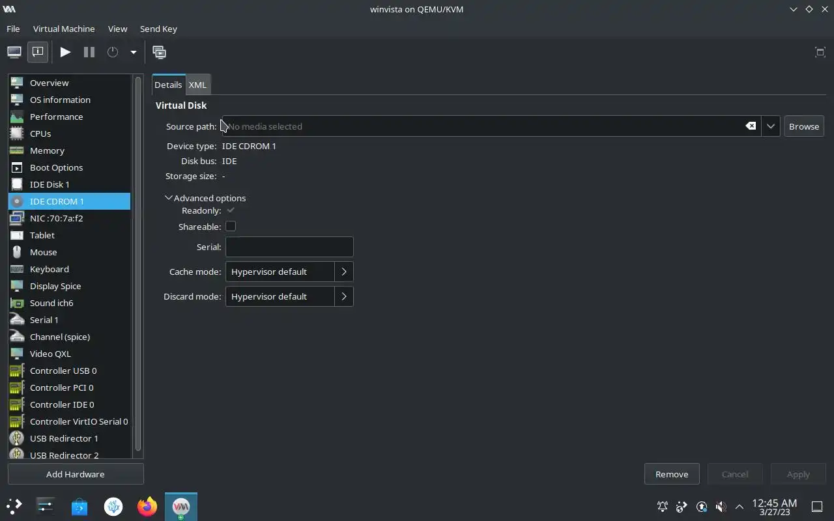This screenshot has height=521, width=834.
Task: Select NIC :70:7a:f2 network device
Action: click(69, 218)
